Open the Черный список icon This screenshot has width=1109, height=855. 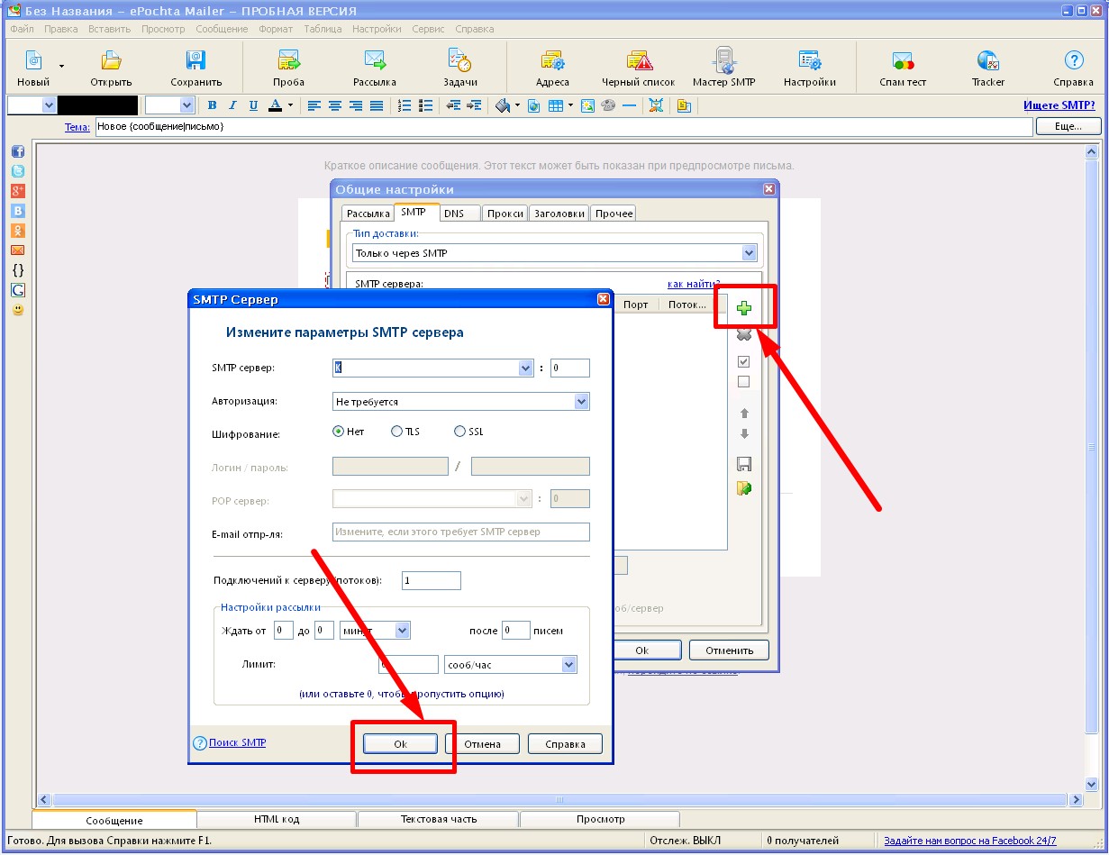[639, 60]
